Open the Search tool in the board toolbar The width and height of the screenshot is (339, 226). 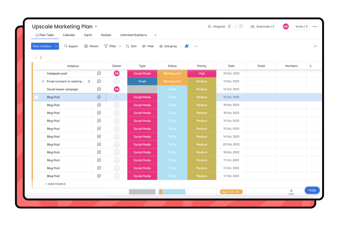(x=71, y=46)
